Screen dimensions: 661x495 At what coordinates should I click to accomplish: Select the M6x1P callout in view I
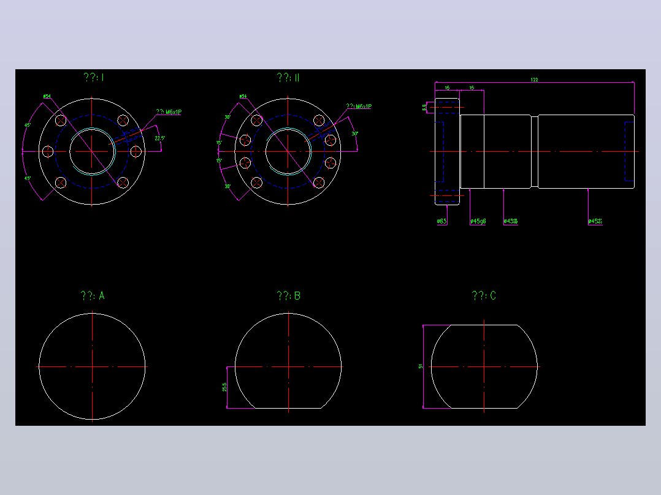[169, 112]
